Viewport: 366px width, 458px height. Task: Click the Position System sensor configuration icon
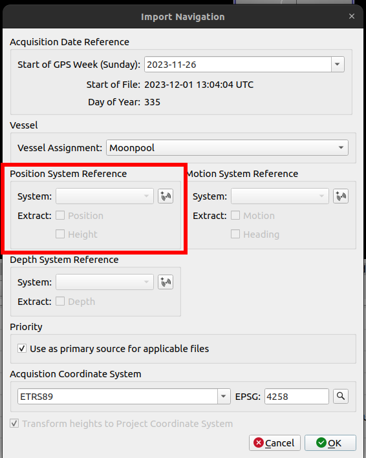(x=166, y=196)
